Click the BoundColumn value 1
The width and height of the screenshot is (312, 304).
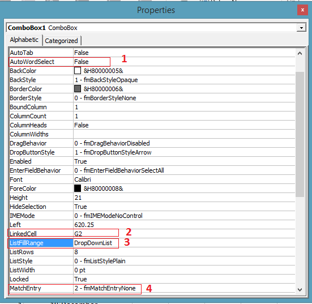[x=76, y=107]
